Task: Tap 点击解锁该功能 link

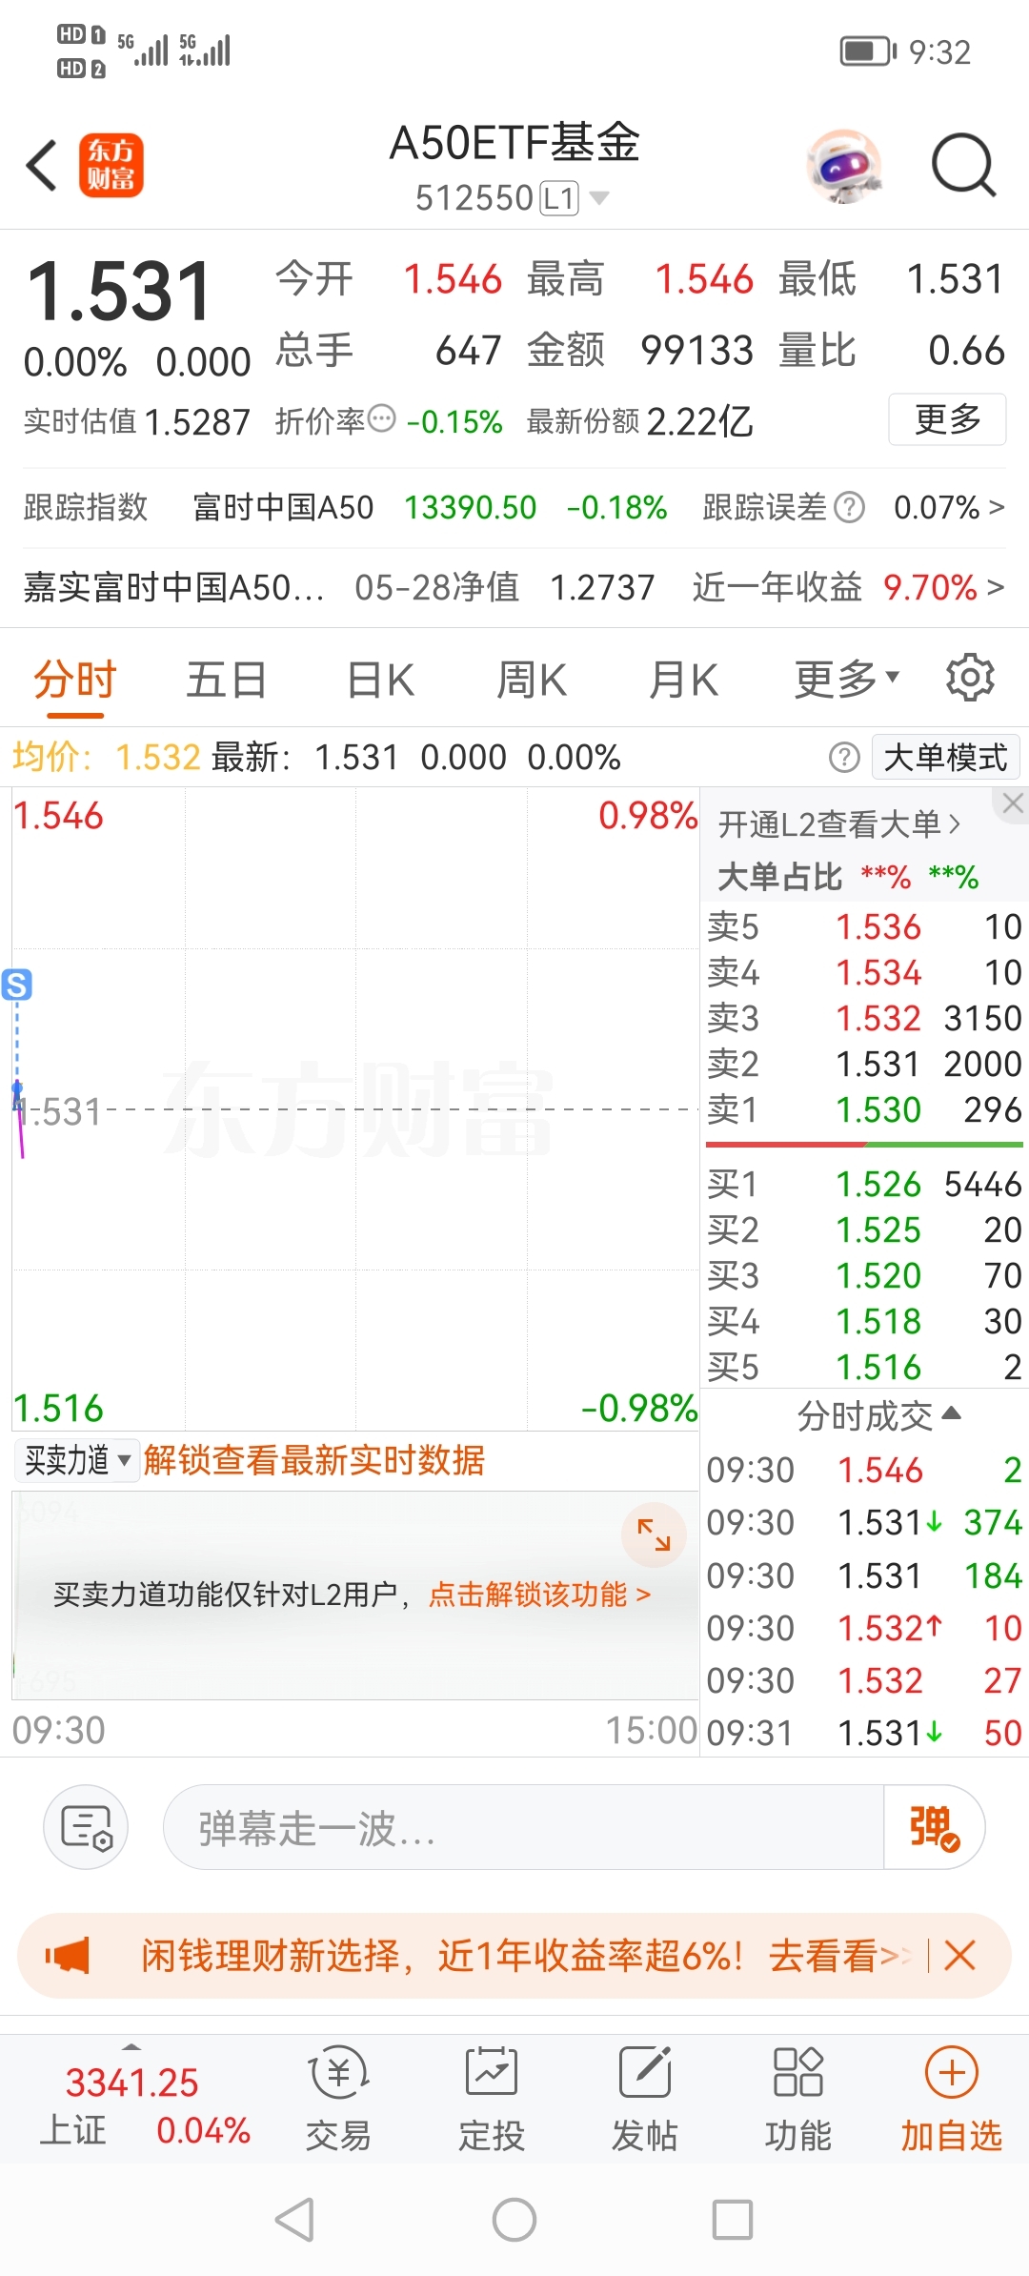Action: pos(539,1594)
